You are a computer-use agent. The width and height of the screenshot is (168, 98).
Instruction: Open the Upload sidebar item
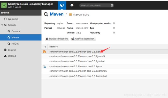tap(12, 56)
